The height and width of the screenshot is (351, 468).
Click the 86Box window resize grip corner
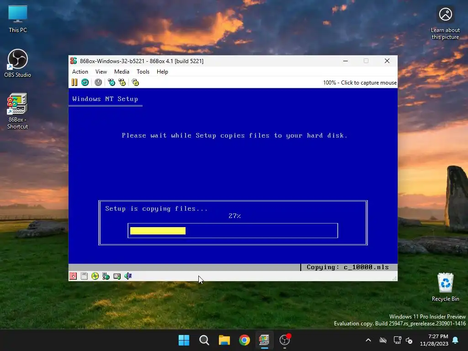(394, 278)
